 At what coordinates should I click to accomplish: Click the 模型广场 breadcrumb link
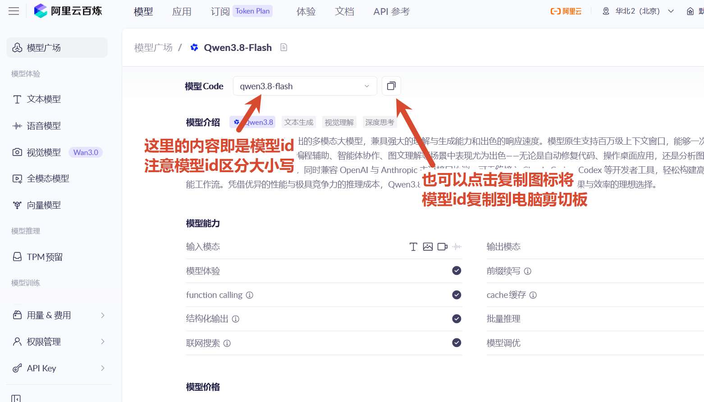coord(153,47)
